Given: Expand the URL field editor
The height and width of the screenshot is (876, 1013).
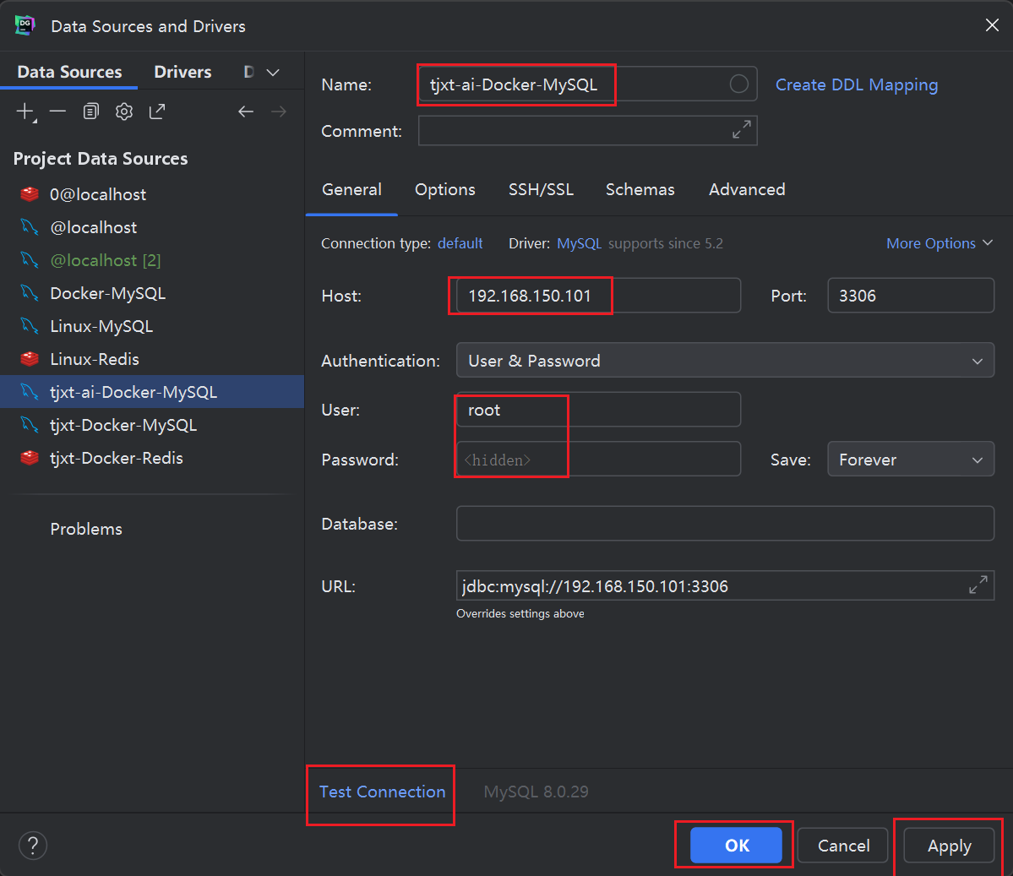Looking at the screenshot, I should pyautogui.click(x=978, y=585).
